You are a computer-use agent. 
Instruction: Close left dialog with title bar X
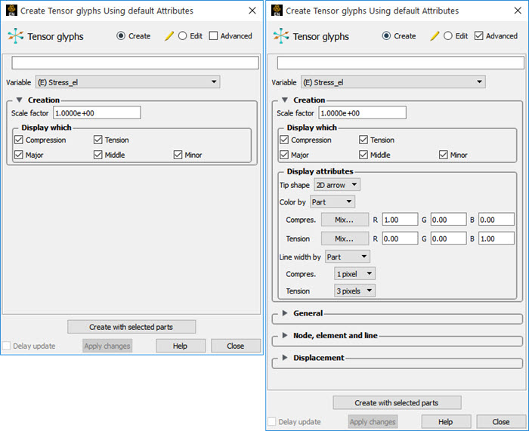(252, 11)
